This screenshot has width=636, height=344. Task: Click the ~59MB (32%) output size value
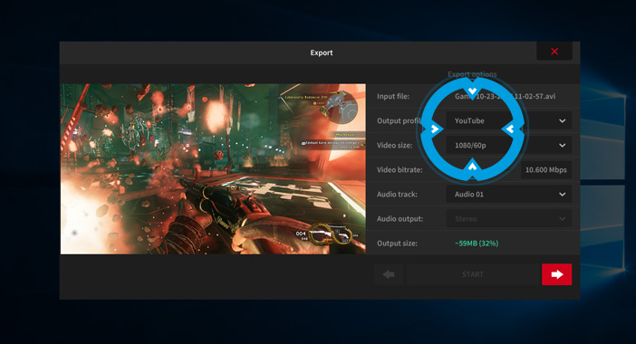[x=477, y=244]
